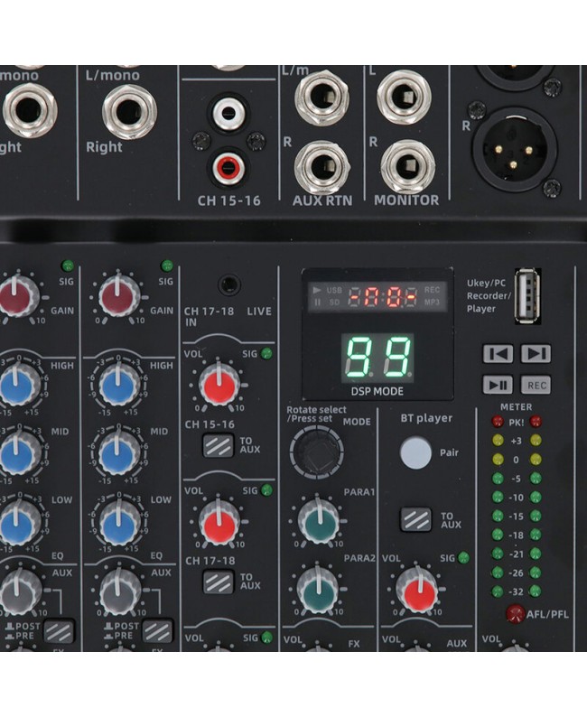Viewport: 587px width, 717px height.
Task: Click MID knob on the cut-off leftmost channel
Action: tap(19, 453)
